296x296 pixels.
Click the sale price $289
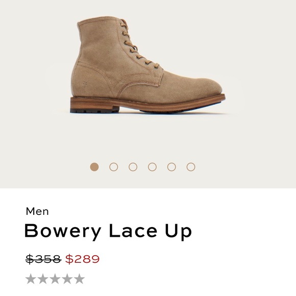click(x=82, y=259)
